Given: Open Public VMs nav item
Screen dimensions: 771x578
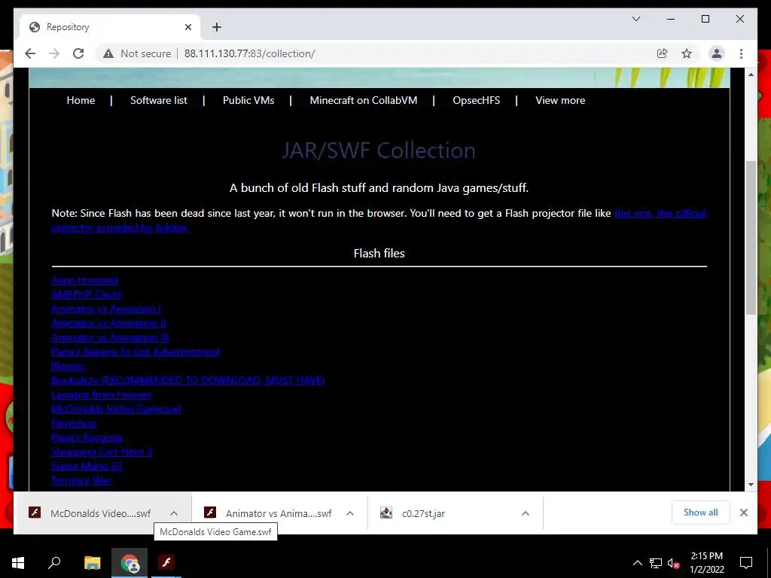Looking at the screenshot, I should click(248, 100).
